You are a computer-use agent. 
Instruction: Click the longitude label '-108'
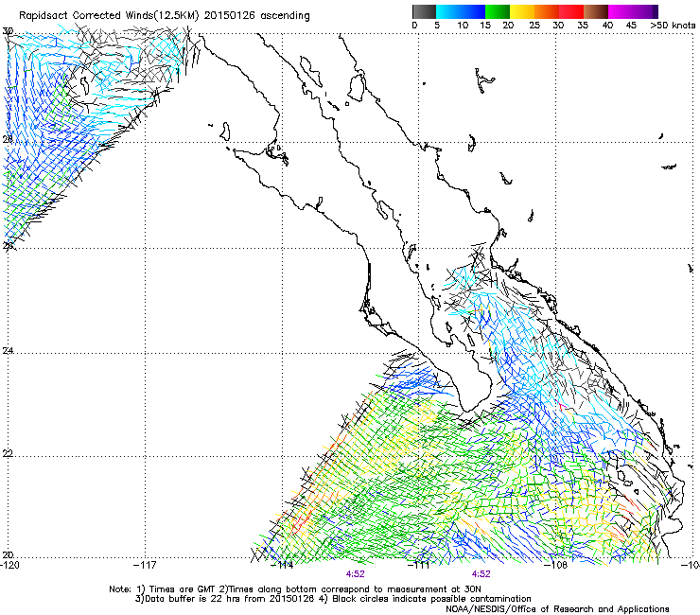tap(556, 565)
